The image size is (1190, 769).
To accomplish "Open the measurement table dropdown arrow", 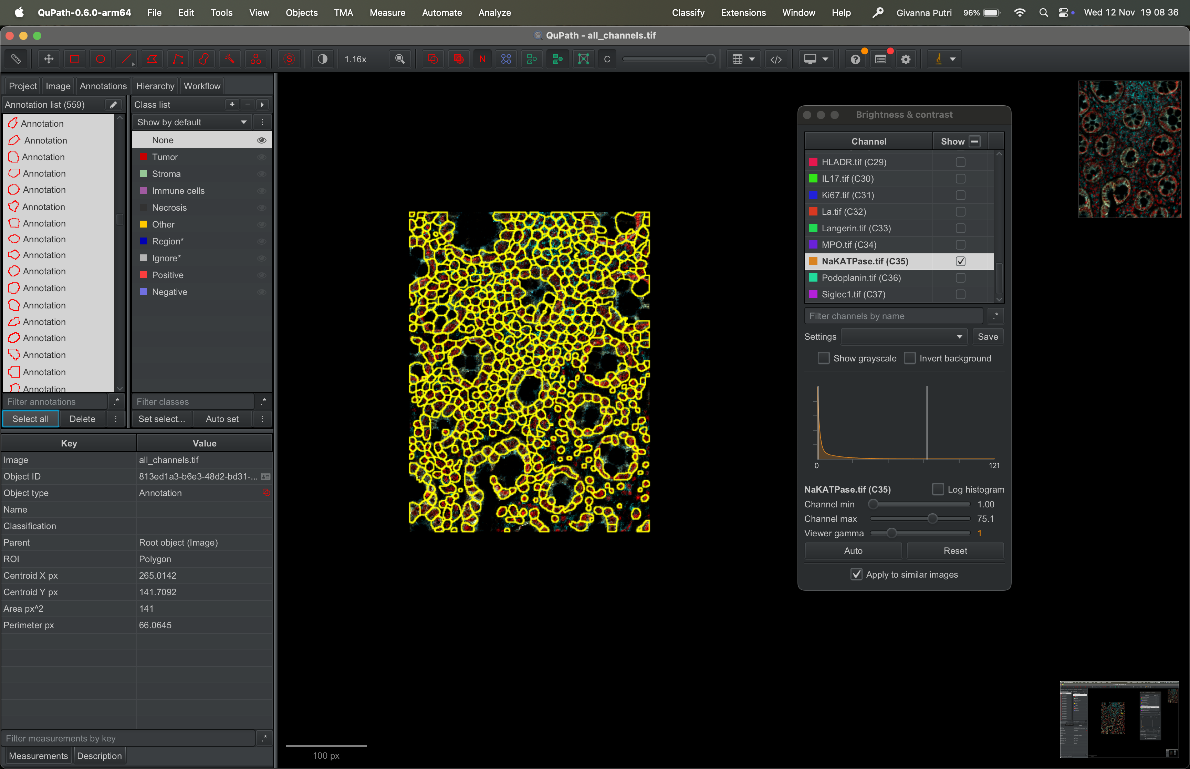I will click(x=752, y=59).
